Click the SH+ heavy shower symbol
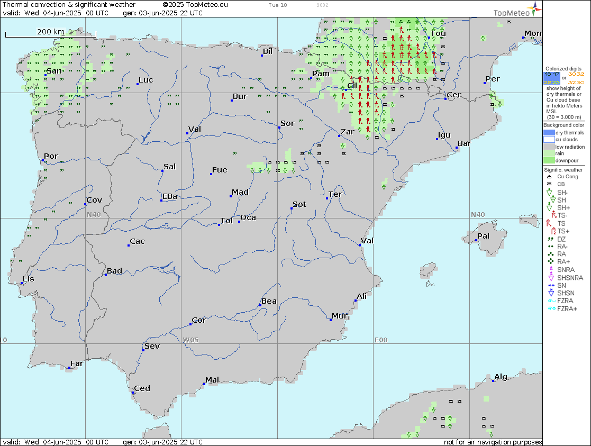The image size is (591, 446). coord(549,208)
